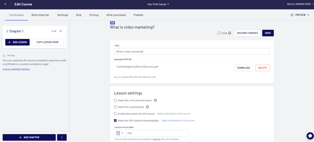
Task: Open the Your First Course dropdown
Action: pos(158,4)
